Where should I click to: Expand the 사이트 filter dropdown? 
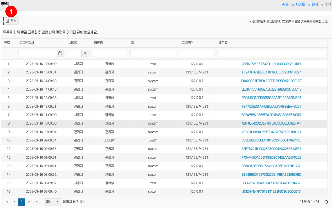coord(85,54)
